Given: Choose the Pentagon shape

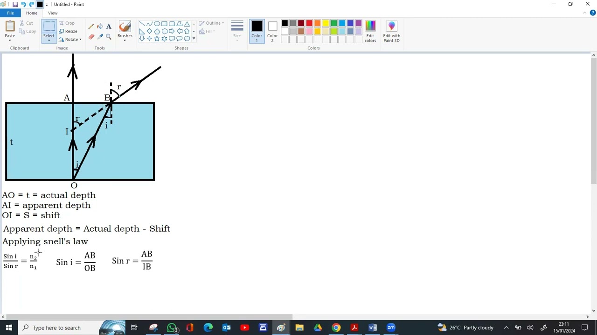Looking at the screenshot, I should point(157,31).
